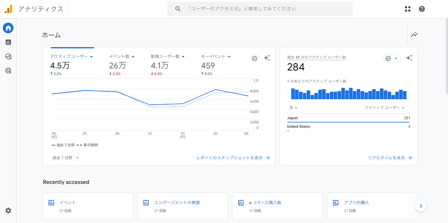The image size is (448, 223).
Task: Click data quality checkmark in overview card
Action: coord(255,58)
